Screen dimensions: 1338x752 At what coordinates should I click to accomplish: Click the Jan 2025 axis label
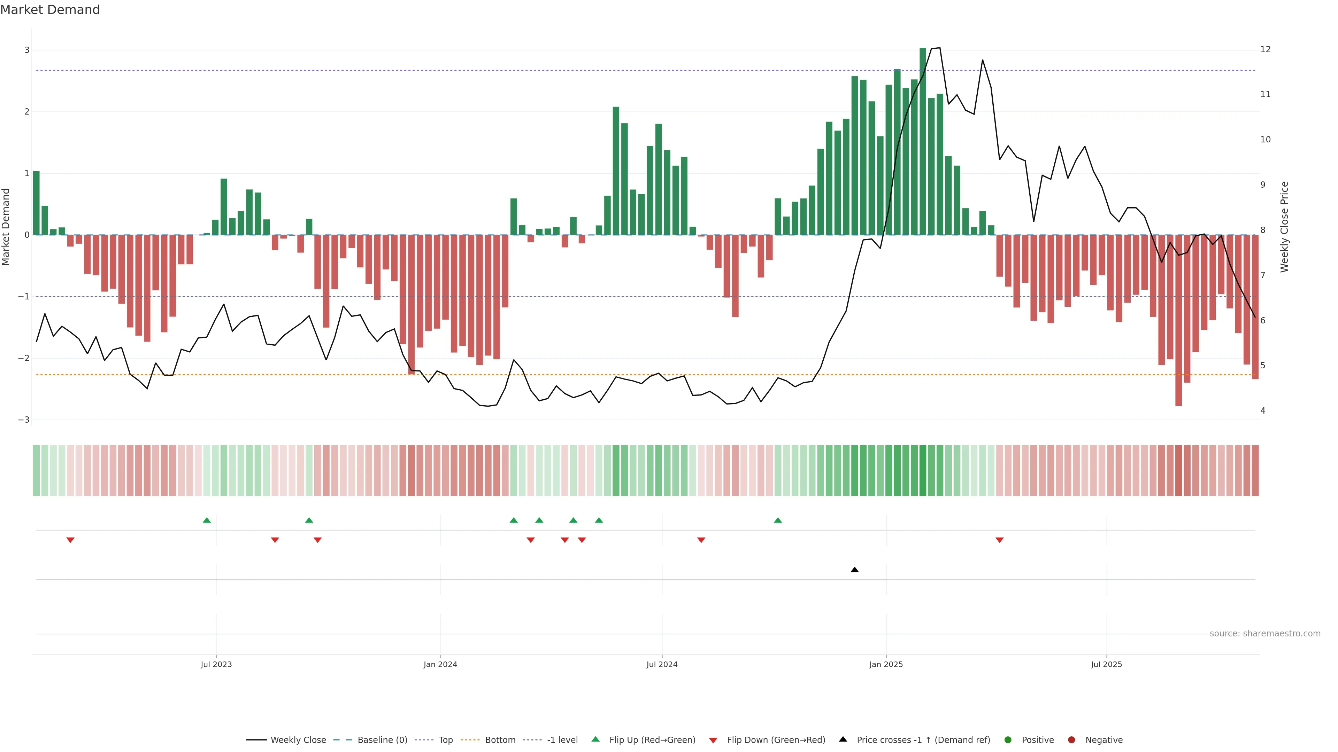click(x=886, y=664)
